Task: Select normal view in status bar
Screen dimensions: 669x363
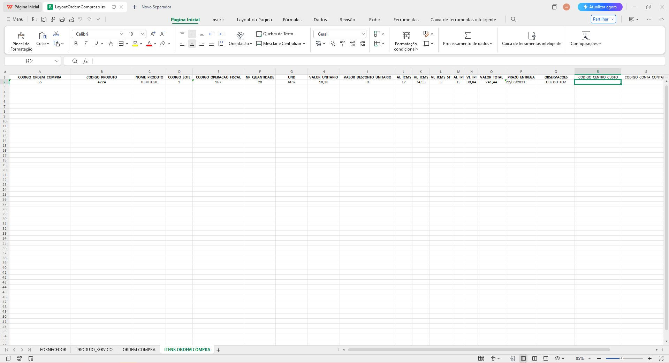Action: point(523,358)
